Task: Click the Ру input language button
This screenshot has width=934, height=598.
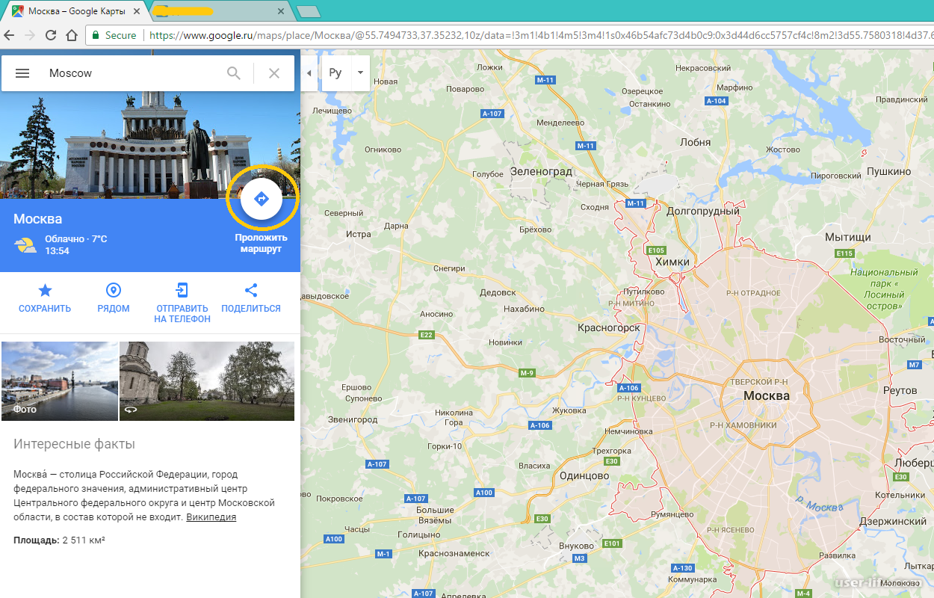Action: (335, 73)
